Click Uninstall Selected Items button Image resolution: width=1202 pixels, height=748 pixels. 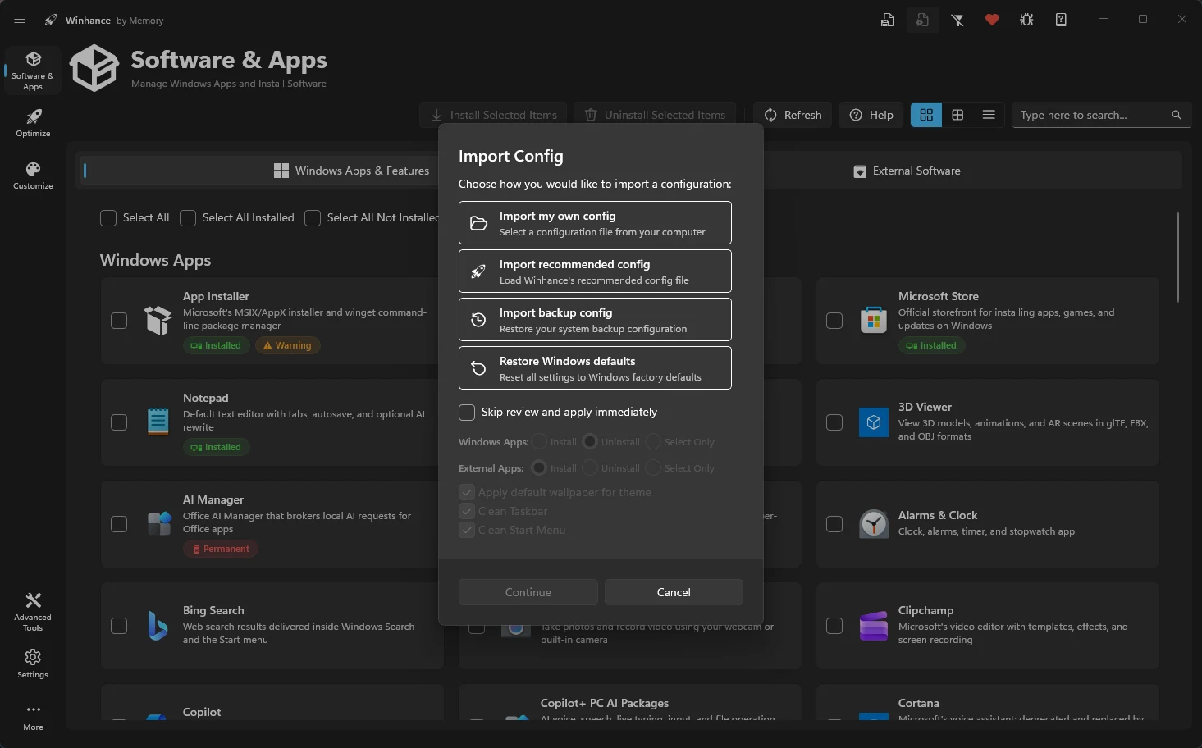(x=655, y=115)
